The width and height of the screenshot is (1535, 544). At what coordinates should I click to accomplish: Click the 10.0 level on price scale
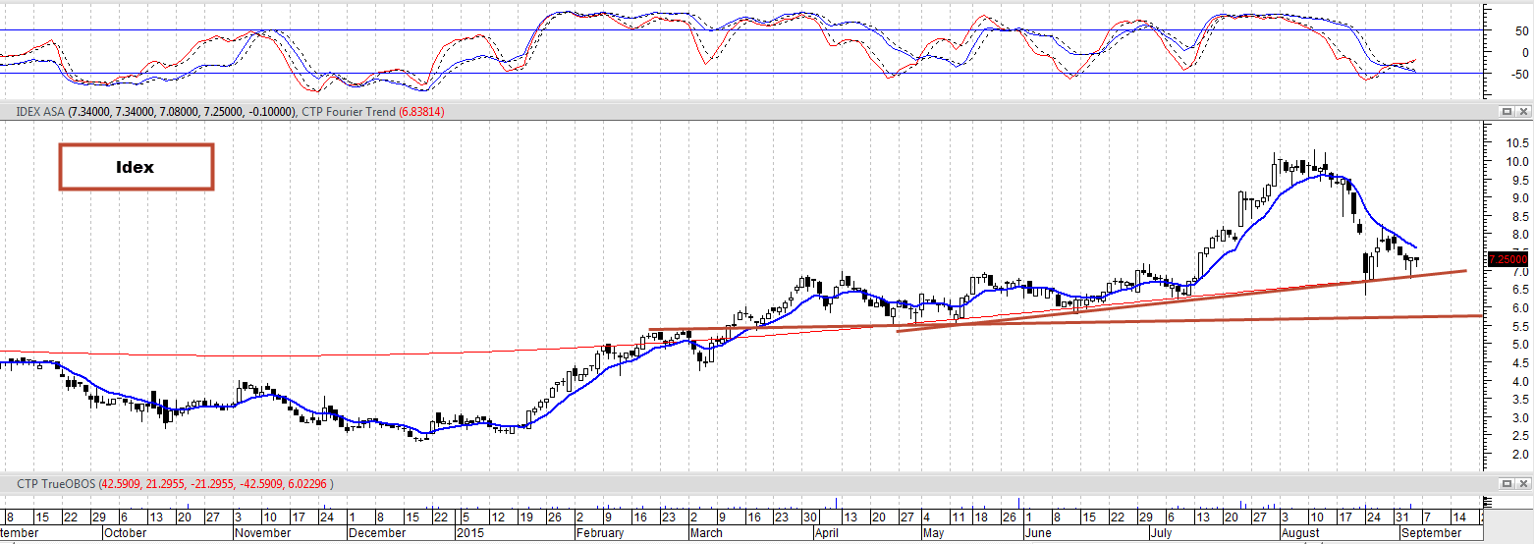point(1515,162)
